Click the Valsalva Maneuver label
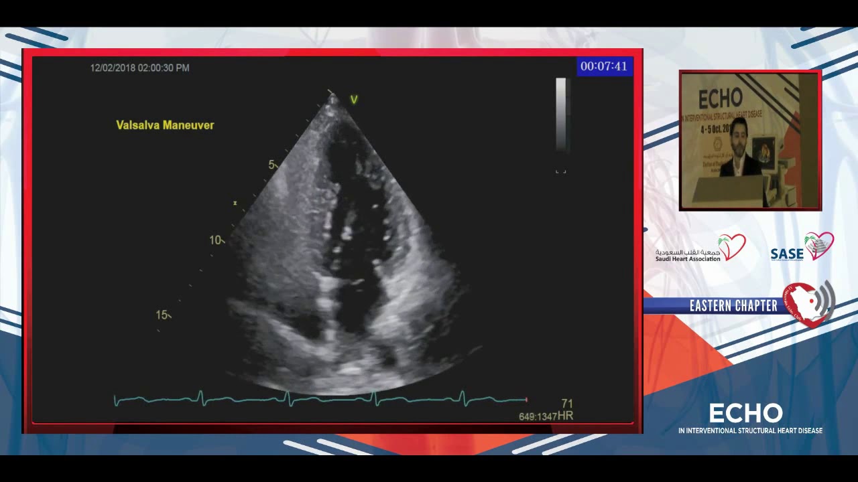The image size is (858, 482). click(165, 125)
